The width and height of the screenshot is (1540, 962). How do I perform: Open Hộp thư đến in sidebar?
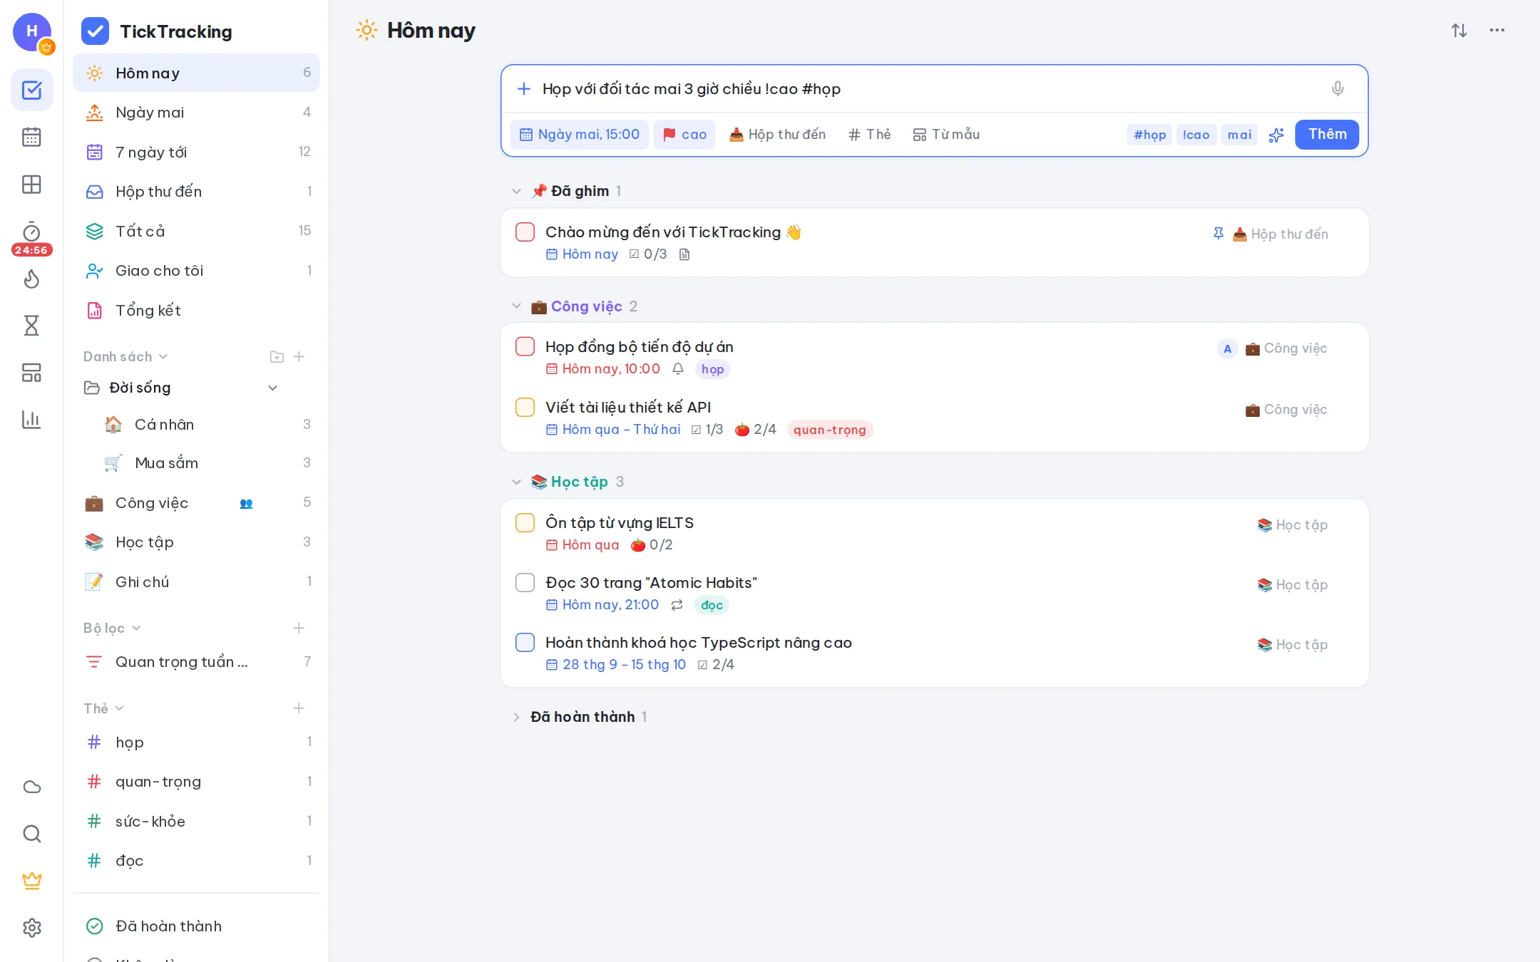(x=196, y=192)
